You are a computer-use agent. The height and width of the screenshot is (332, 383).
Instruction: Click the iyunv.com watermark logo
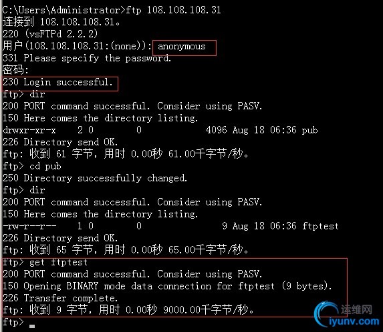(347, 315)
